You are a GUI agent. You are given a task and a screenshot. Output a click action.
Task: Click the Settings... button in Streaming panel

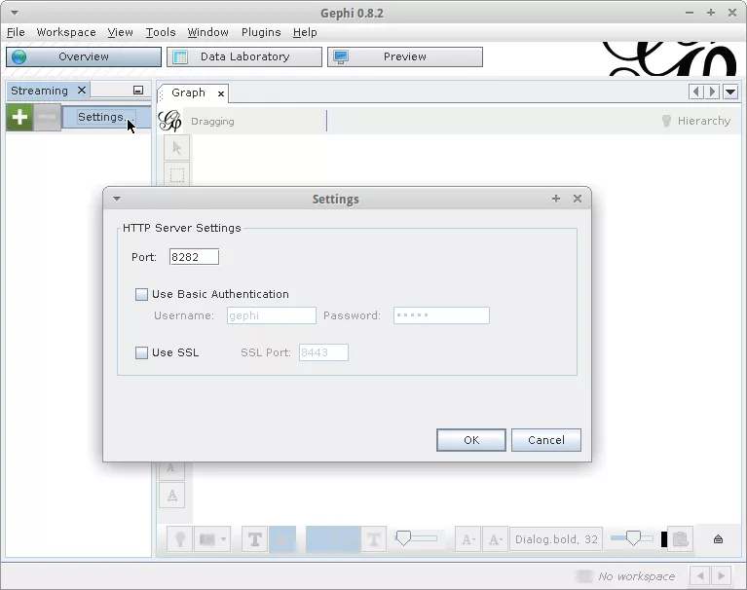107,117
